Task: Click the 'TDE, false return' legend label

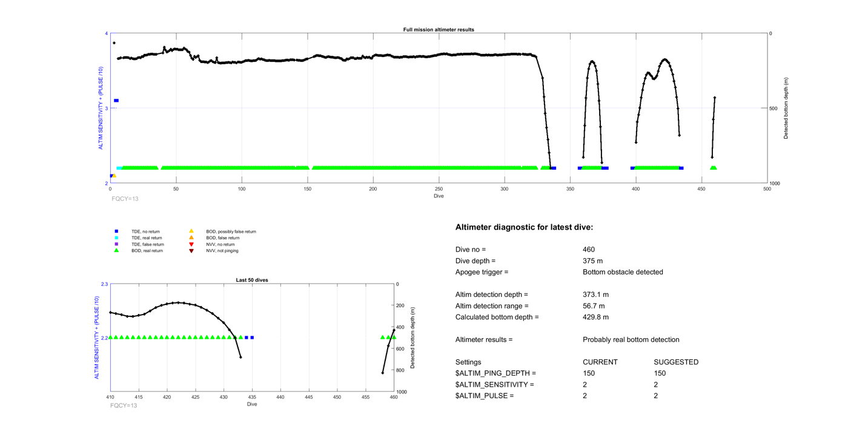Action: (148, 244)
